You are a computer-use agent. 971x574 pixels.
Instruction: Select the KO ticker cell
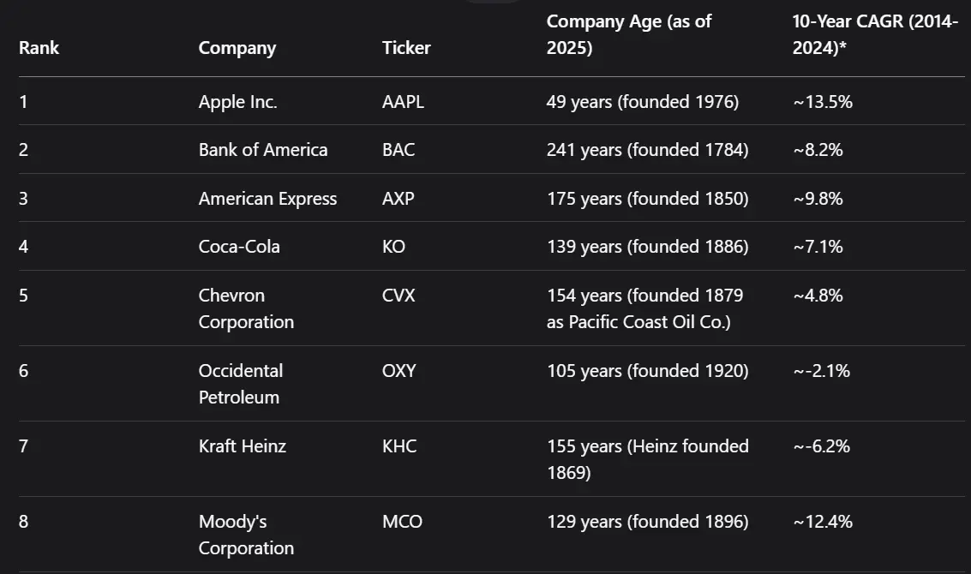click(x=394, y=247)
